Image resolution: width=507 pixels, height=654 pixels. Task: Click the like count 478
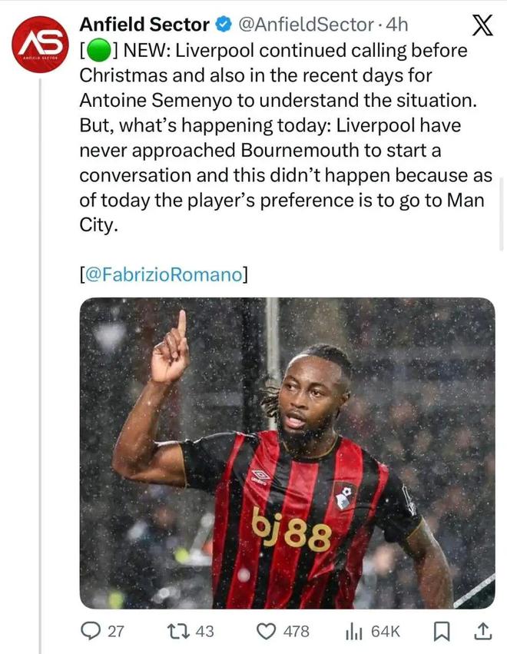pyautogui.click(x=297, y=632)
